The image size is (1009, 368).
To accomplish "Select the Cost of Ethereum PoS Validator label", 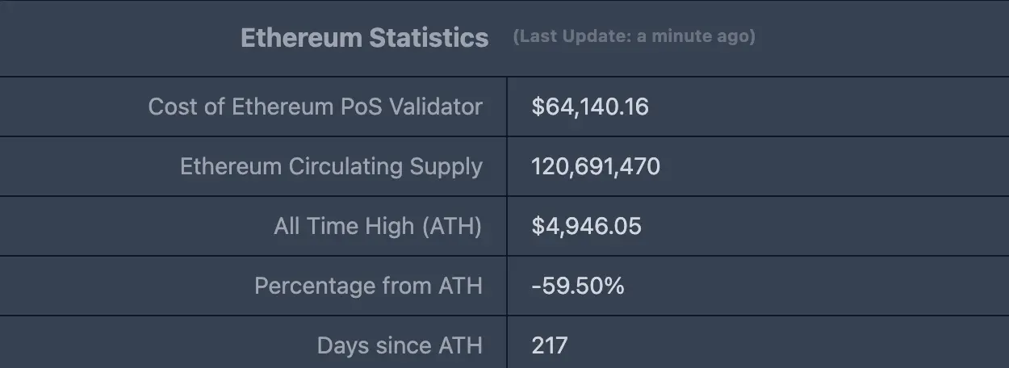I will click(x=315, y=107).
